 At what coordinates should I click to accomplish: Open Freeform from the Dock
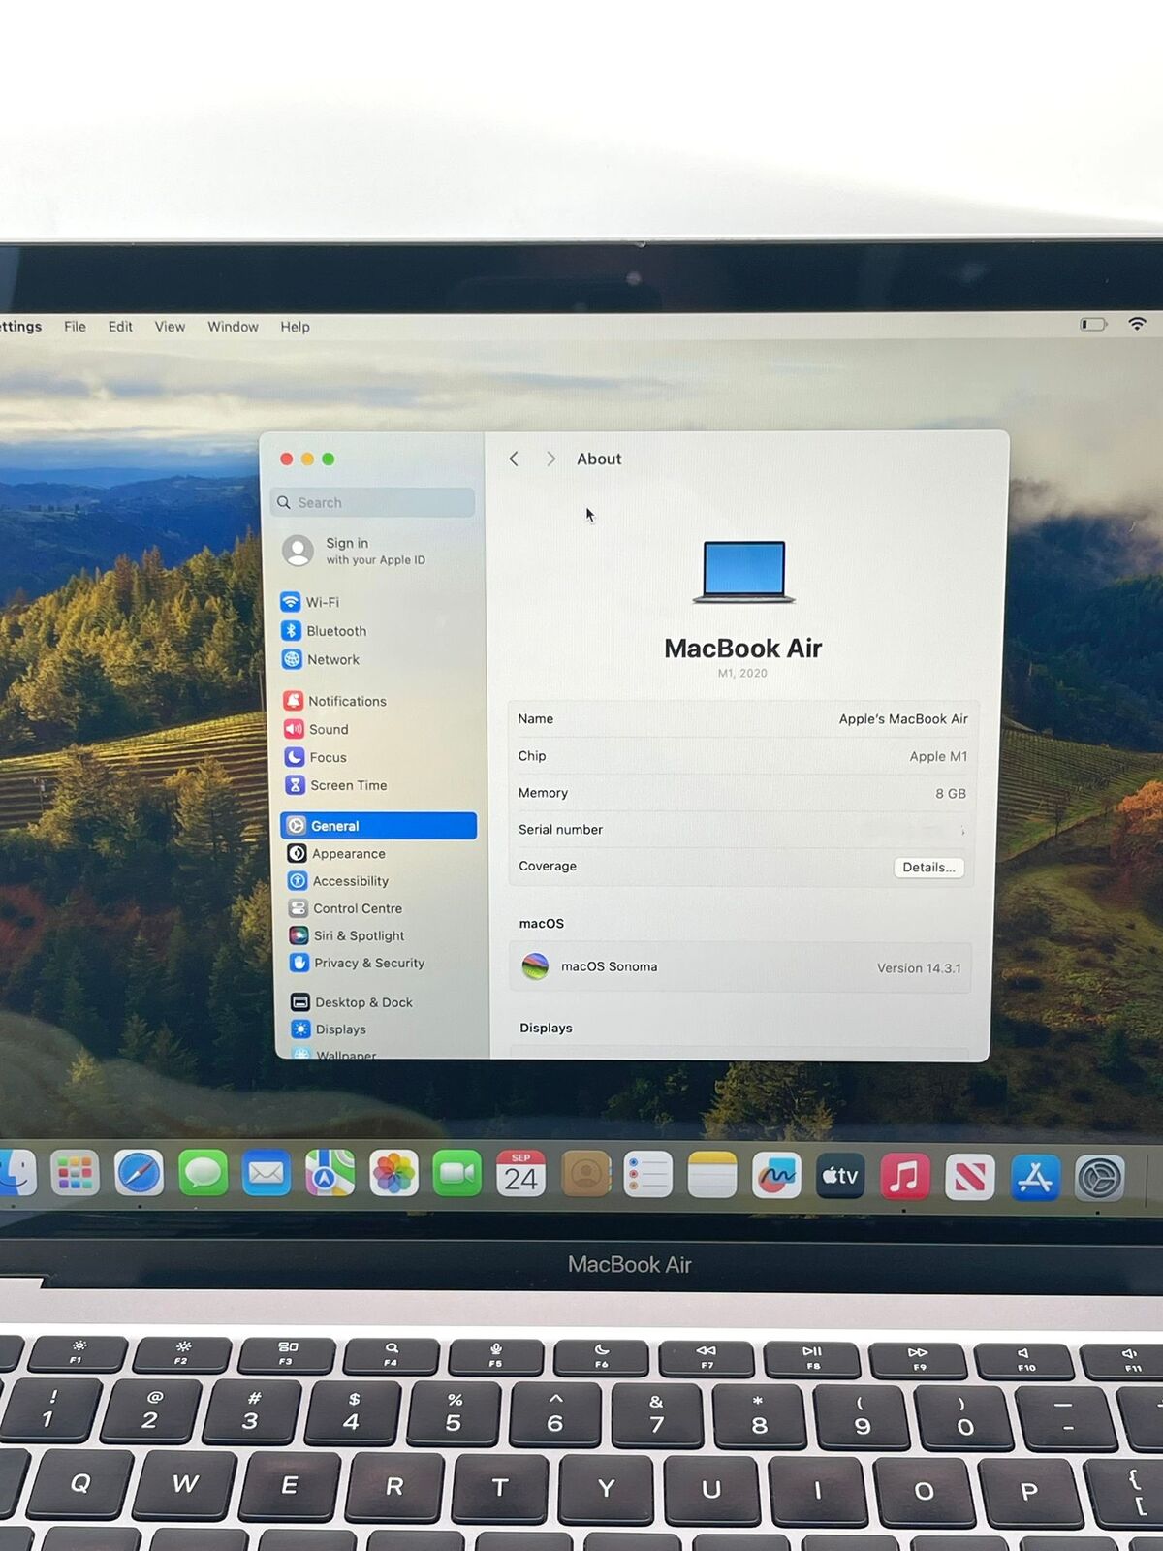(776, 1176)
